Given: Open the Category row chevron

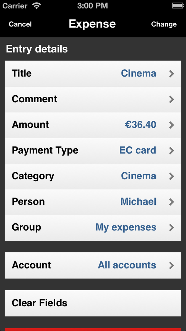Looking at the screenshot, I should click(172, 176).
